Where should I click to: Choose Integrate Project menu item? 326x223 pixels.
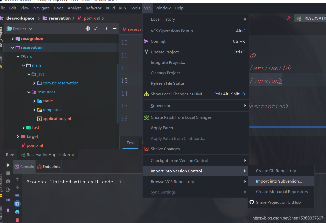(x=196, y=62)
